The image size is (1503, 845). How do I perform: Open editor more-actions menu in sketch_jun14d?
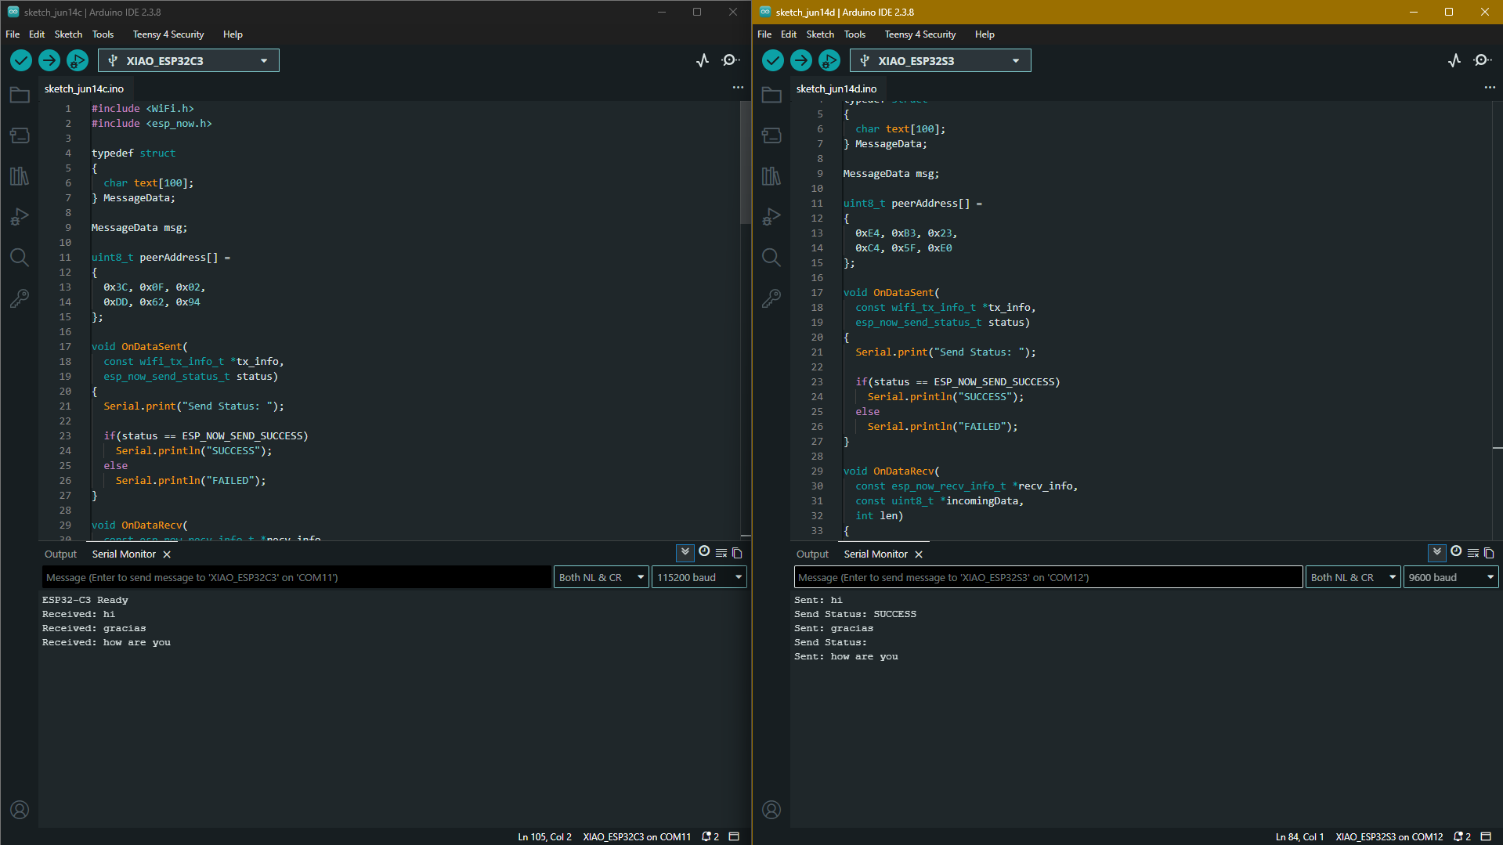(1490, 88)
